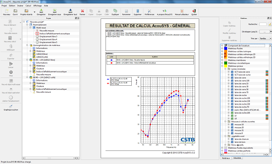Open the Affichage menu
Screen dimensions: 272x164
pos(38,6)
